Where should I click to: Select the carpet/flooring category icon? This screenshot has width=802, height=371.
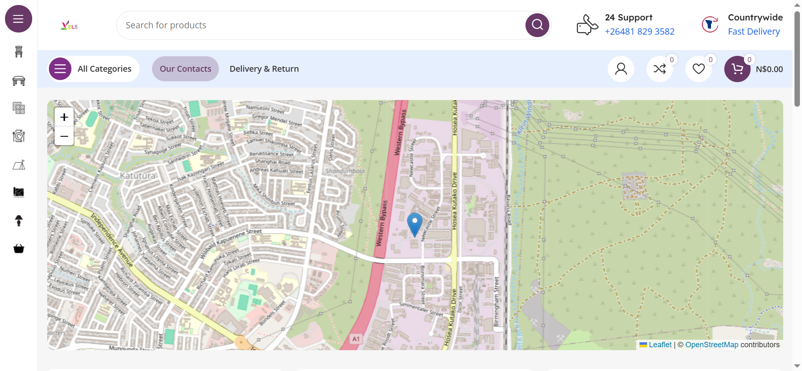click(x=19, y=192)
